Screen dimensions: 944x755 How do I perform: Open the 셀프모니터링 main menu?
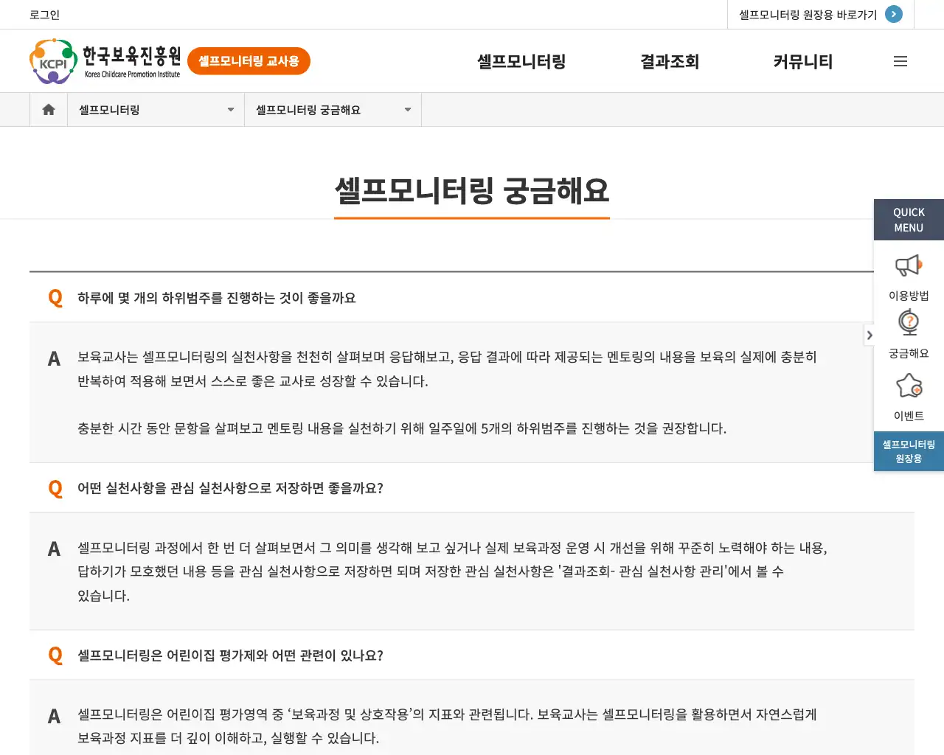pyautogui.click(x=521, y=62)
